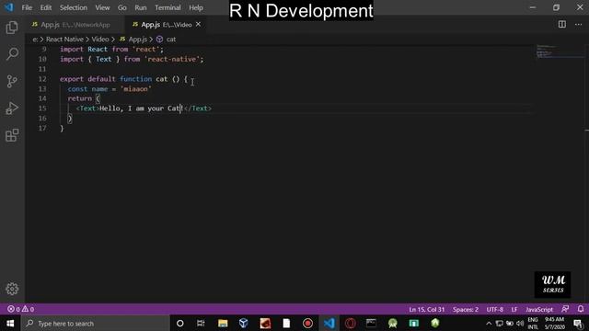The image size is (589, 331).
Task: Open the Terminal menu
Action: [x=167, y=7]
